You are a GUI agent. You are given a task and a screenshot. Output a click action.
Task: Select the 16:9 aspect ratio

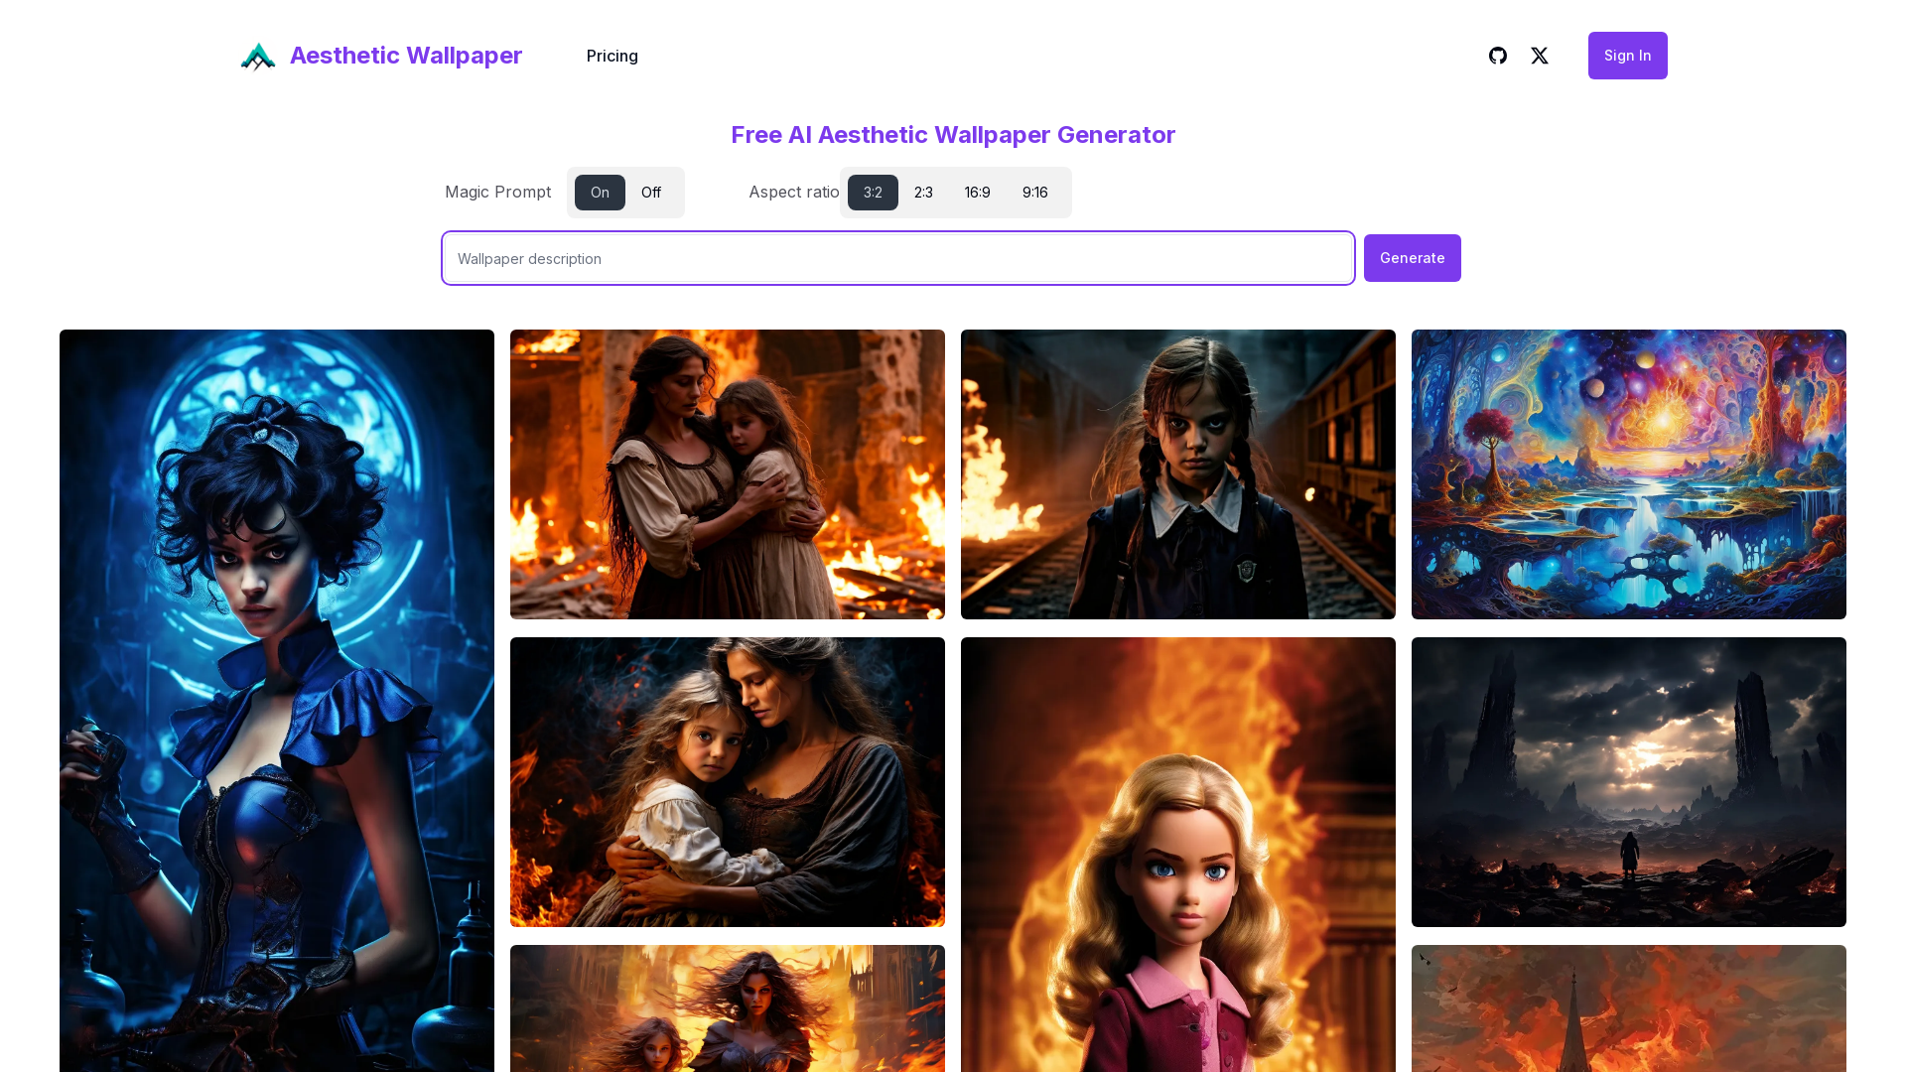[978, 193]
